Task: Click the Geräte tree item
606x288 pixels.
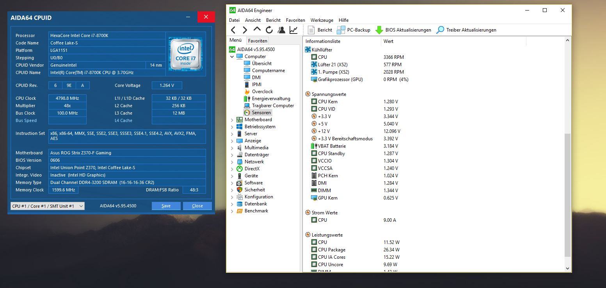Action: (247, 176)
